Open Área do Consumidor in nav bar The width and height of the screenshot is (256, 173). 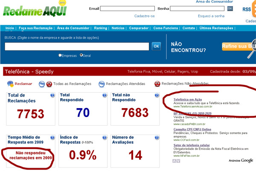(73, 28)
